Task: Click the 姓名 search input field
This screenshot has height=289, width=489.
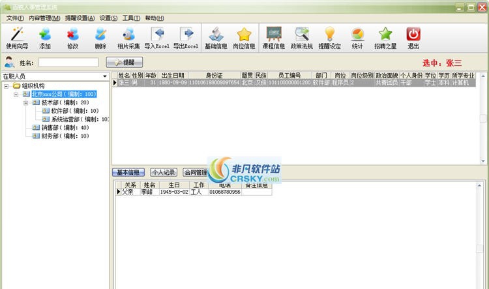Action: coord(68,63)
